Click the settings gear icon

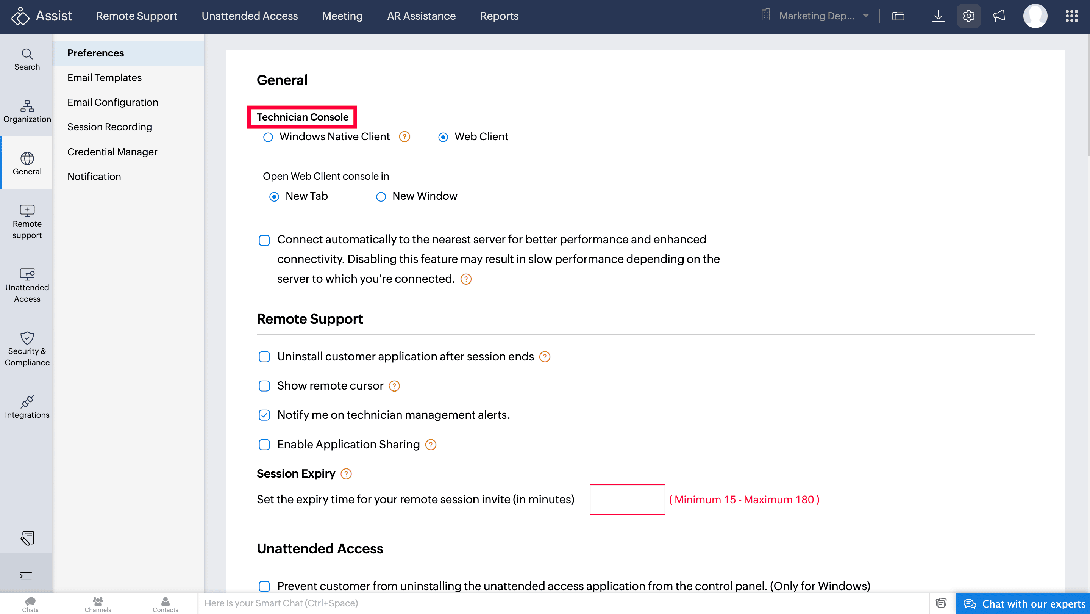click(x=968, y=16)
